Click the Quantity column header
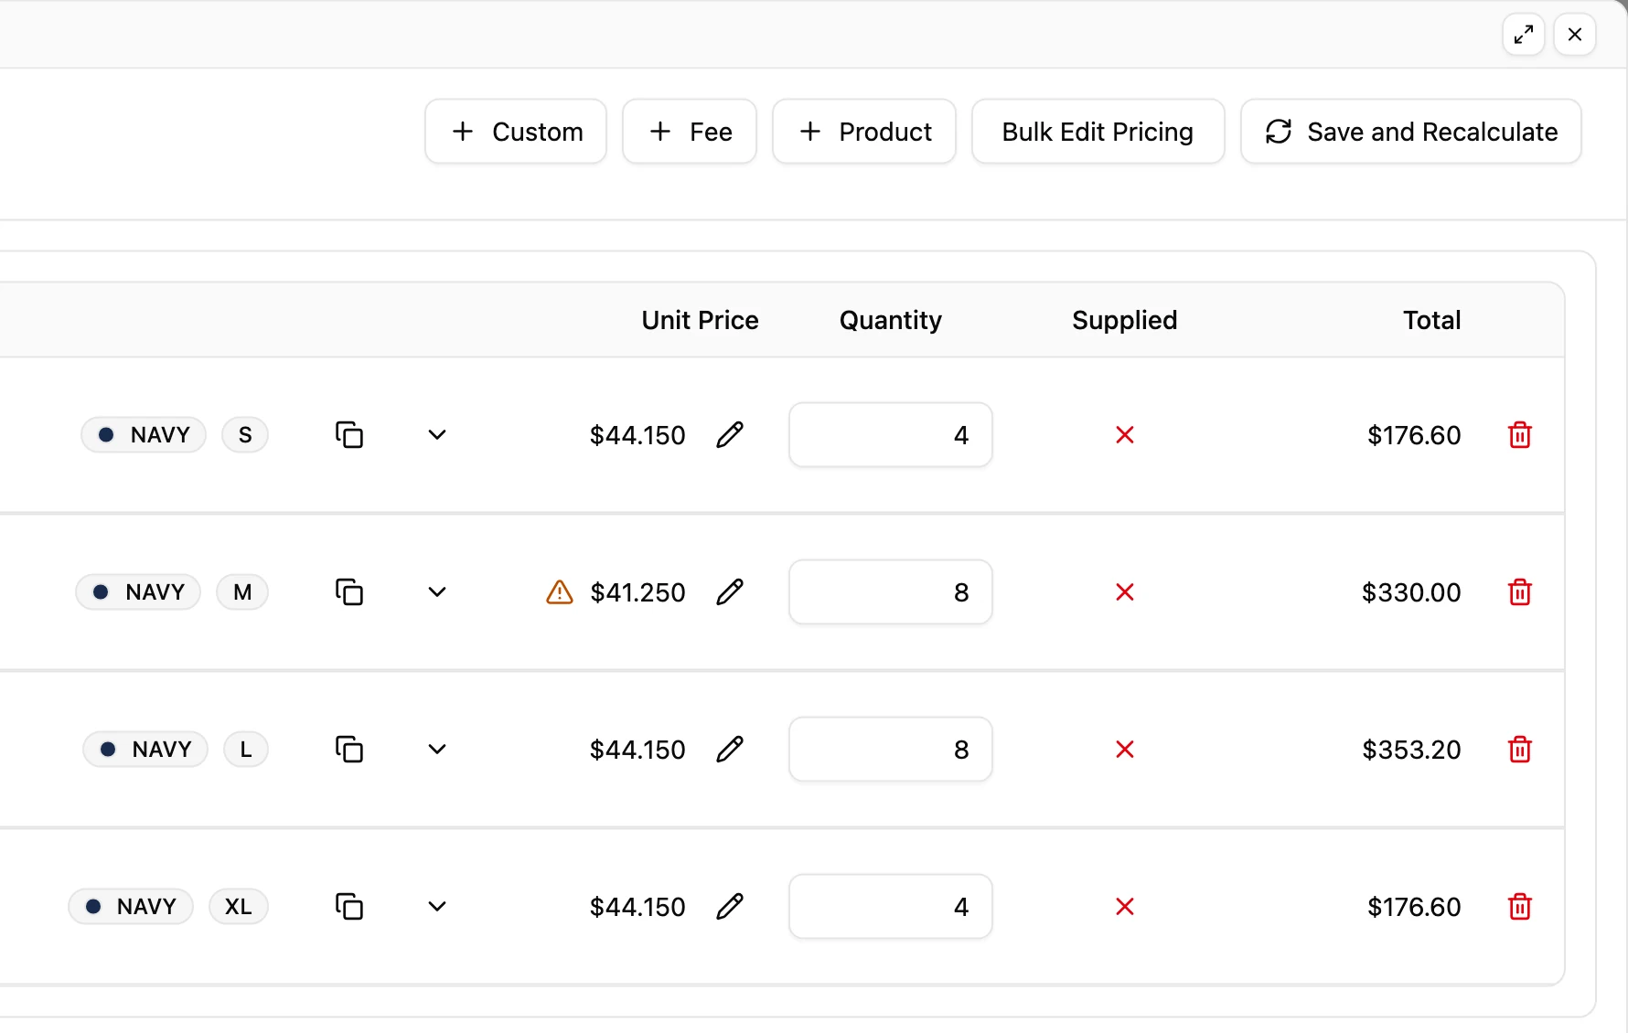The height and width of the screenshot is (1033, 1628). 891,320
